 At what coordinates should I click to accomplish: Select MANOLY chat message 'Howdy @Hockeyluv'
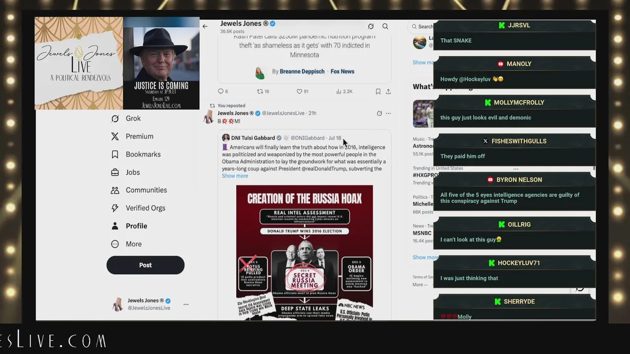click(472, 79)
